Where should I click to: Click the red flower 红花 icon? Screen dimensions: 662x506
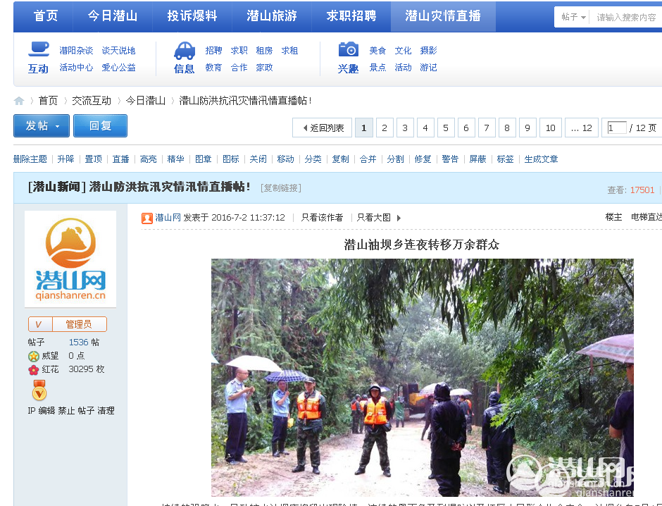coord(33,369)
